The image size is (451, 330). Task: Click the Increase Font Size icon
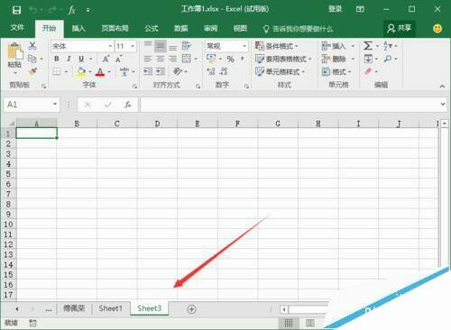tap(106, 59)
